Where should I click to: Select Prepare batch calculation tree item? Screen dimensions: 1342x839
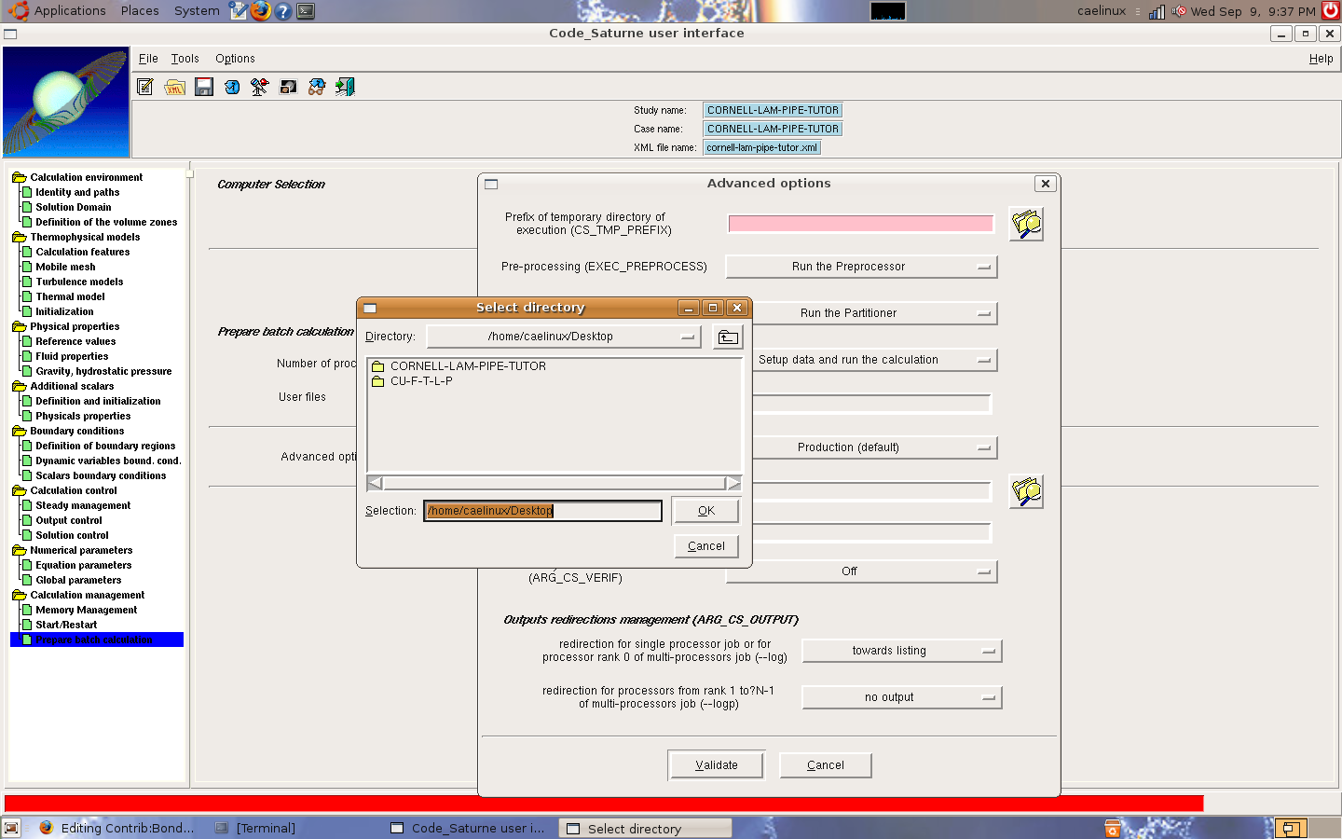tap(94, 640)
